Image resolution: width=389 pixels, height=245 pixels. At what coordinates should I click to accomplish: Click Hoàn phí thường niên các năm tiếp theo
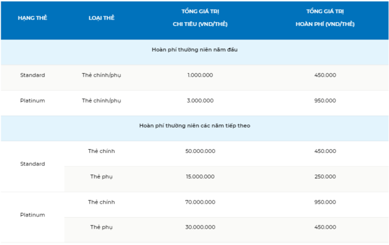click(x=194, y=126)
